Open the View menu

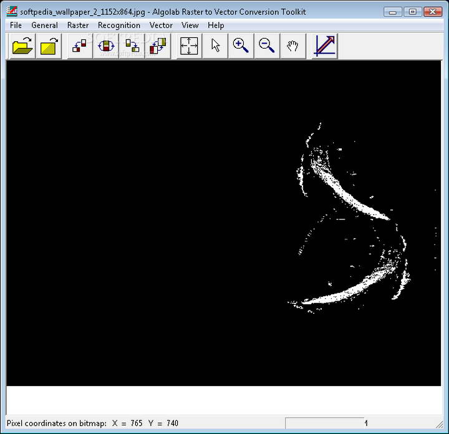[x=190, y=25]
